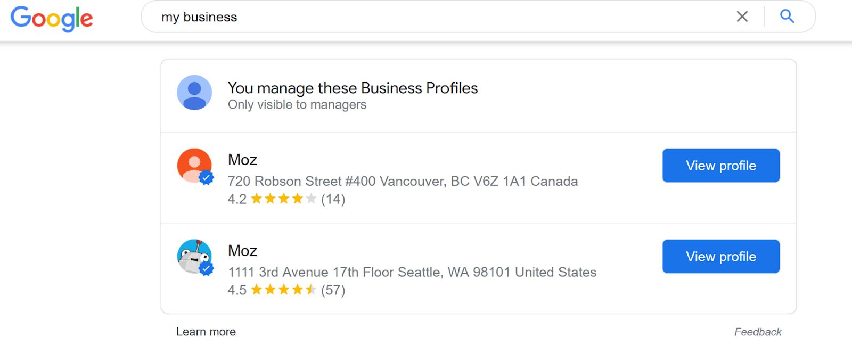Open the 4.5 star rating for Seattle
Viewport: 852px width, 361px height.
click(x=283, y=290)
